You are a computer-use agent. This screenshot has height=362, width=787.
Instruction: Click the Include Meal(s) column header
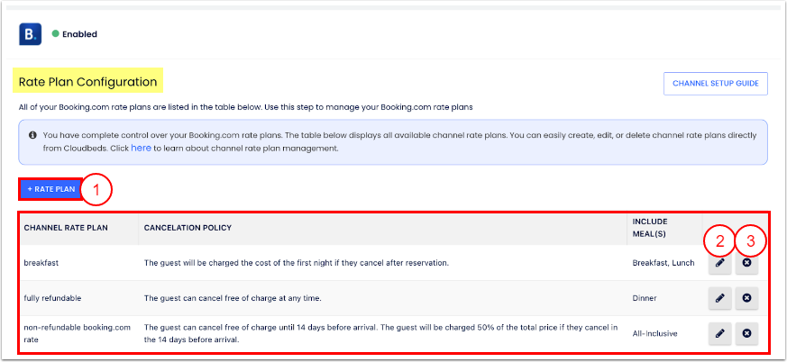click(653, 227)
